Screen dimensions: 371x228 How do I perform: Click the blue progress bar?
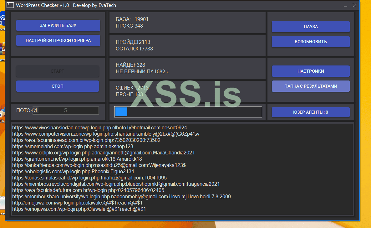tap(188, 111)
